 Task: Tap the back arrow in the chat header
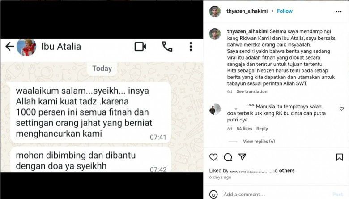[10, 47]
